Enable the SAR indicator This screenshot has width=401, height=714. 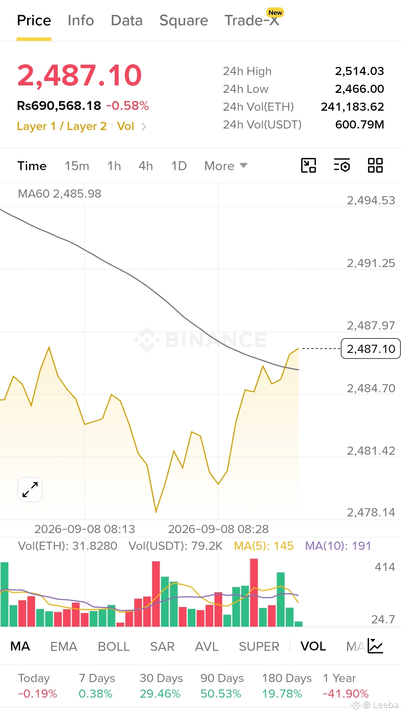162,646
